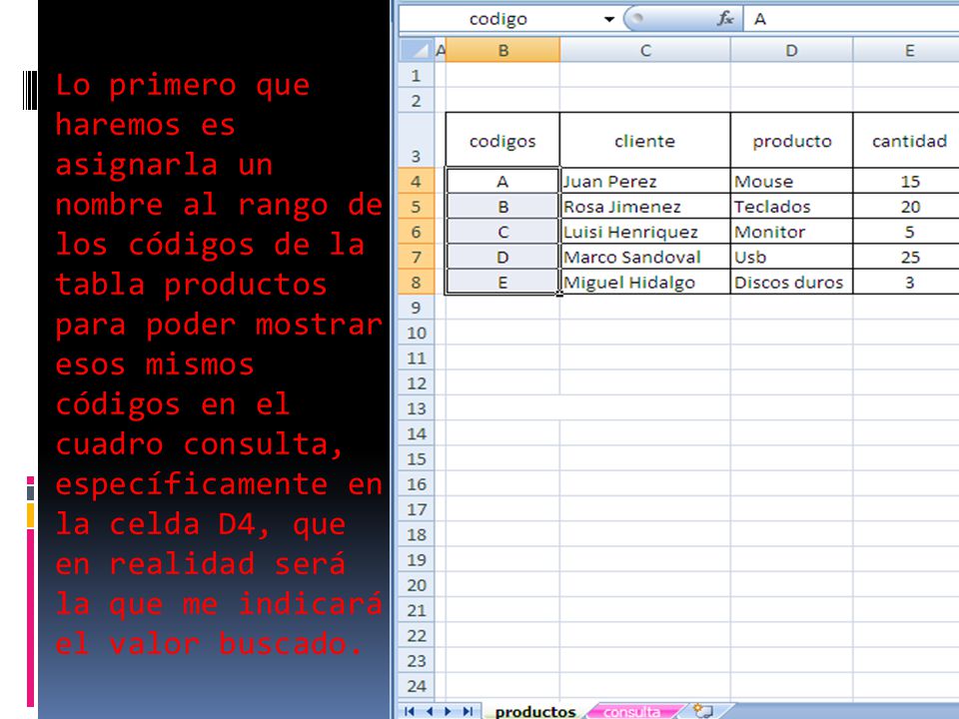Click the formula bar containing A
Image resolution: width=959 pixels, height=719 pixels.
pyautogui.click(x=851, y=19)
